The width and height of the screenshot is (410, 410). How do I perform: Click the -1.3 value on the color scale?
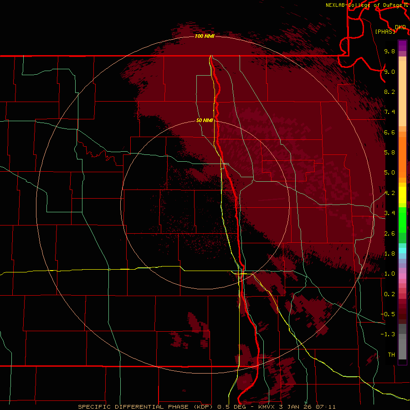(x=388, y=334)
